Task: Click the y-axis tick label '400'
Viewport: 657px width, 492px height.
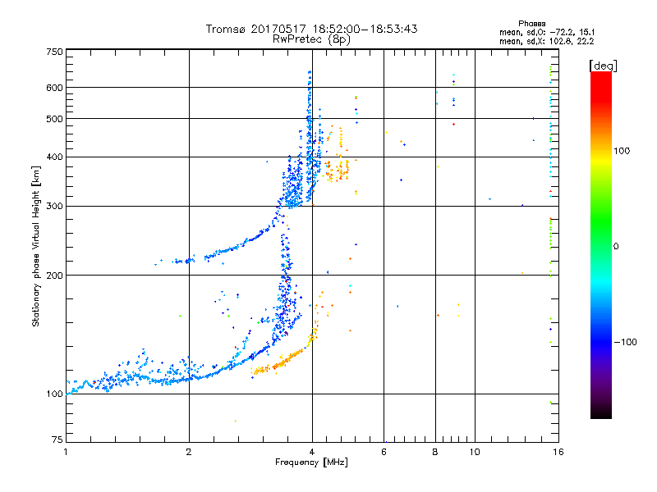Action: 55,157
